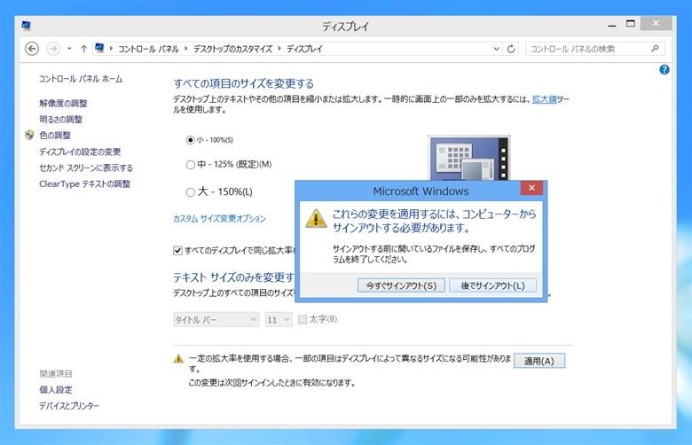The image size is (692, 445).
Task: Open the font size 11 dropdown
Action: pyautogui.click(x=279, y=319)
